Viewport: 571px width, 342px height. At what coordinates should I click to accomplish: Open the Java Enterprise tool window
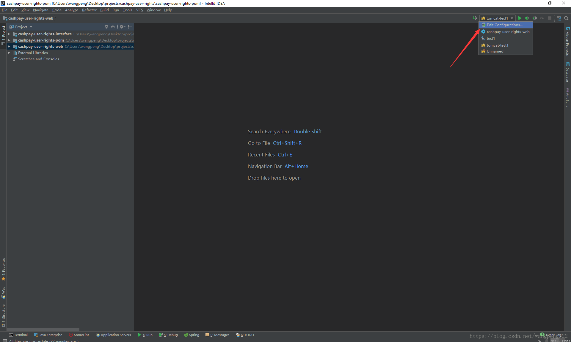coord(48,335)
